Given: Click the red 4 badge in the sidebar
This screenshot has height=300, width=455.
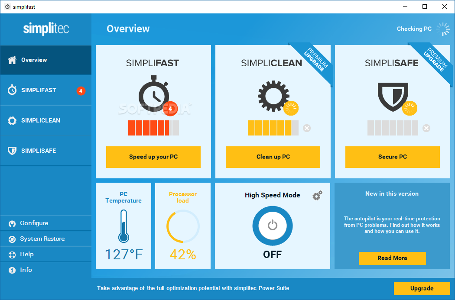Looking at the screenshot, I should [x=81, y=91].
